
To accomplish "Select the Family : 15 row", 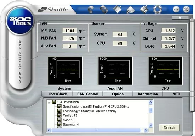I will pos(70,115).
